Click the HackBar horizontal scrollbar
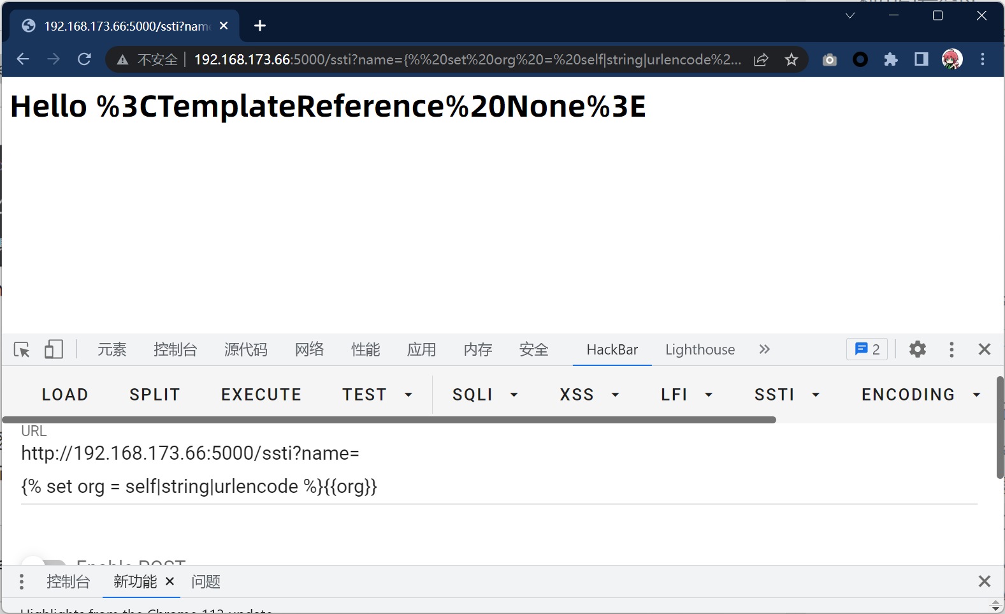Screen dimensions: 1005x614 click(389, 420)
